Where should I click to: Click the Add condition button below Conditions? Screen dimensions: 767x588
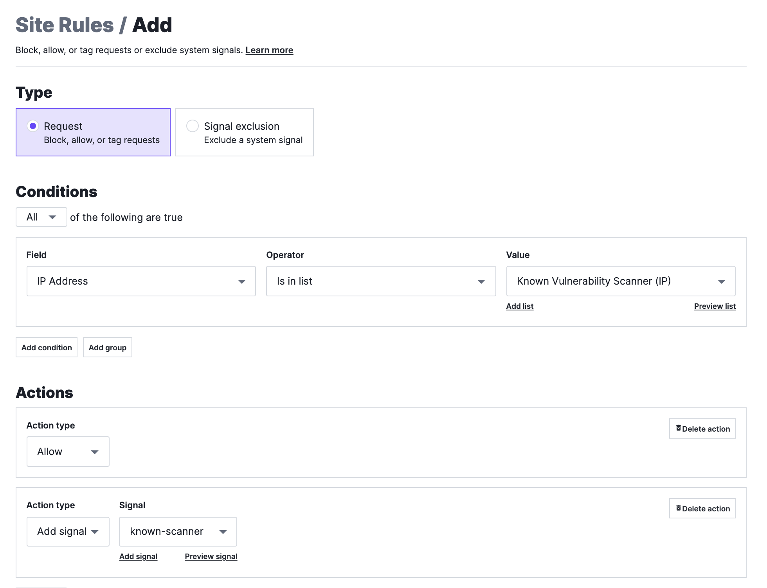coord(46,347)
